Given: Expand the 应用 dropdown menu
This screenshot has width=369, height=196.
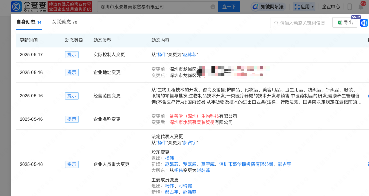Looking at the screenshot, I should (x=303, y=6).
